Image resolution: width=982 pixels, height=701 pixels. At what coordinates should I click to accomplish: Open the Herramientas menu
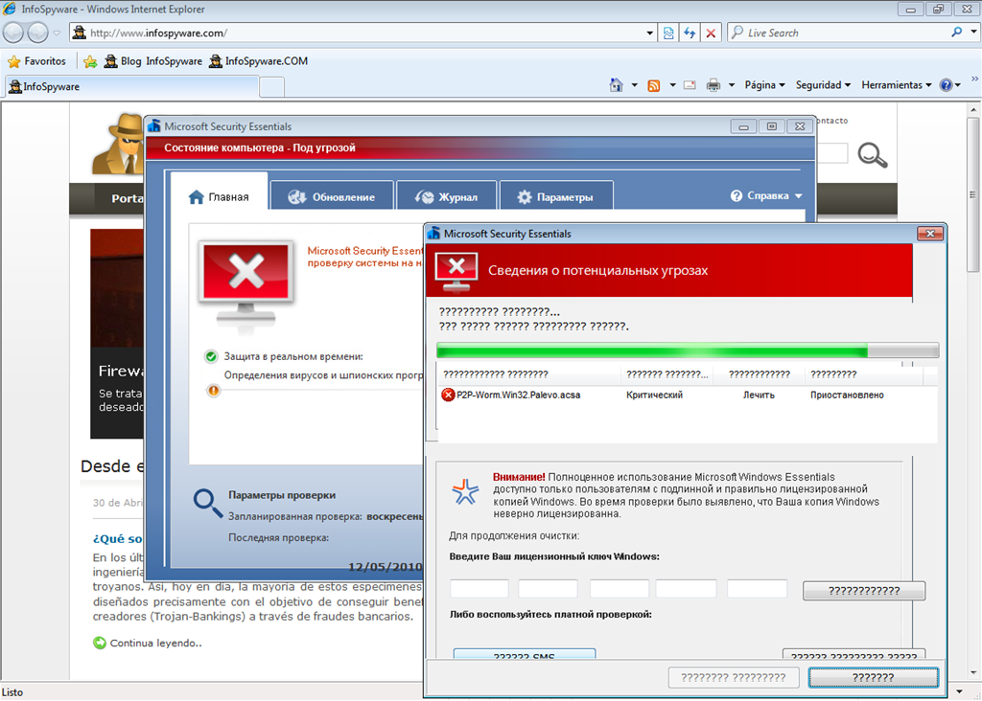point(897,85)
